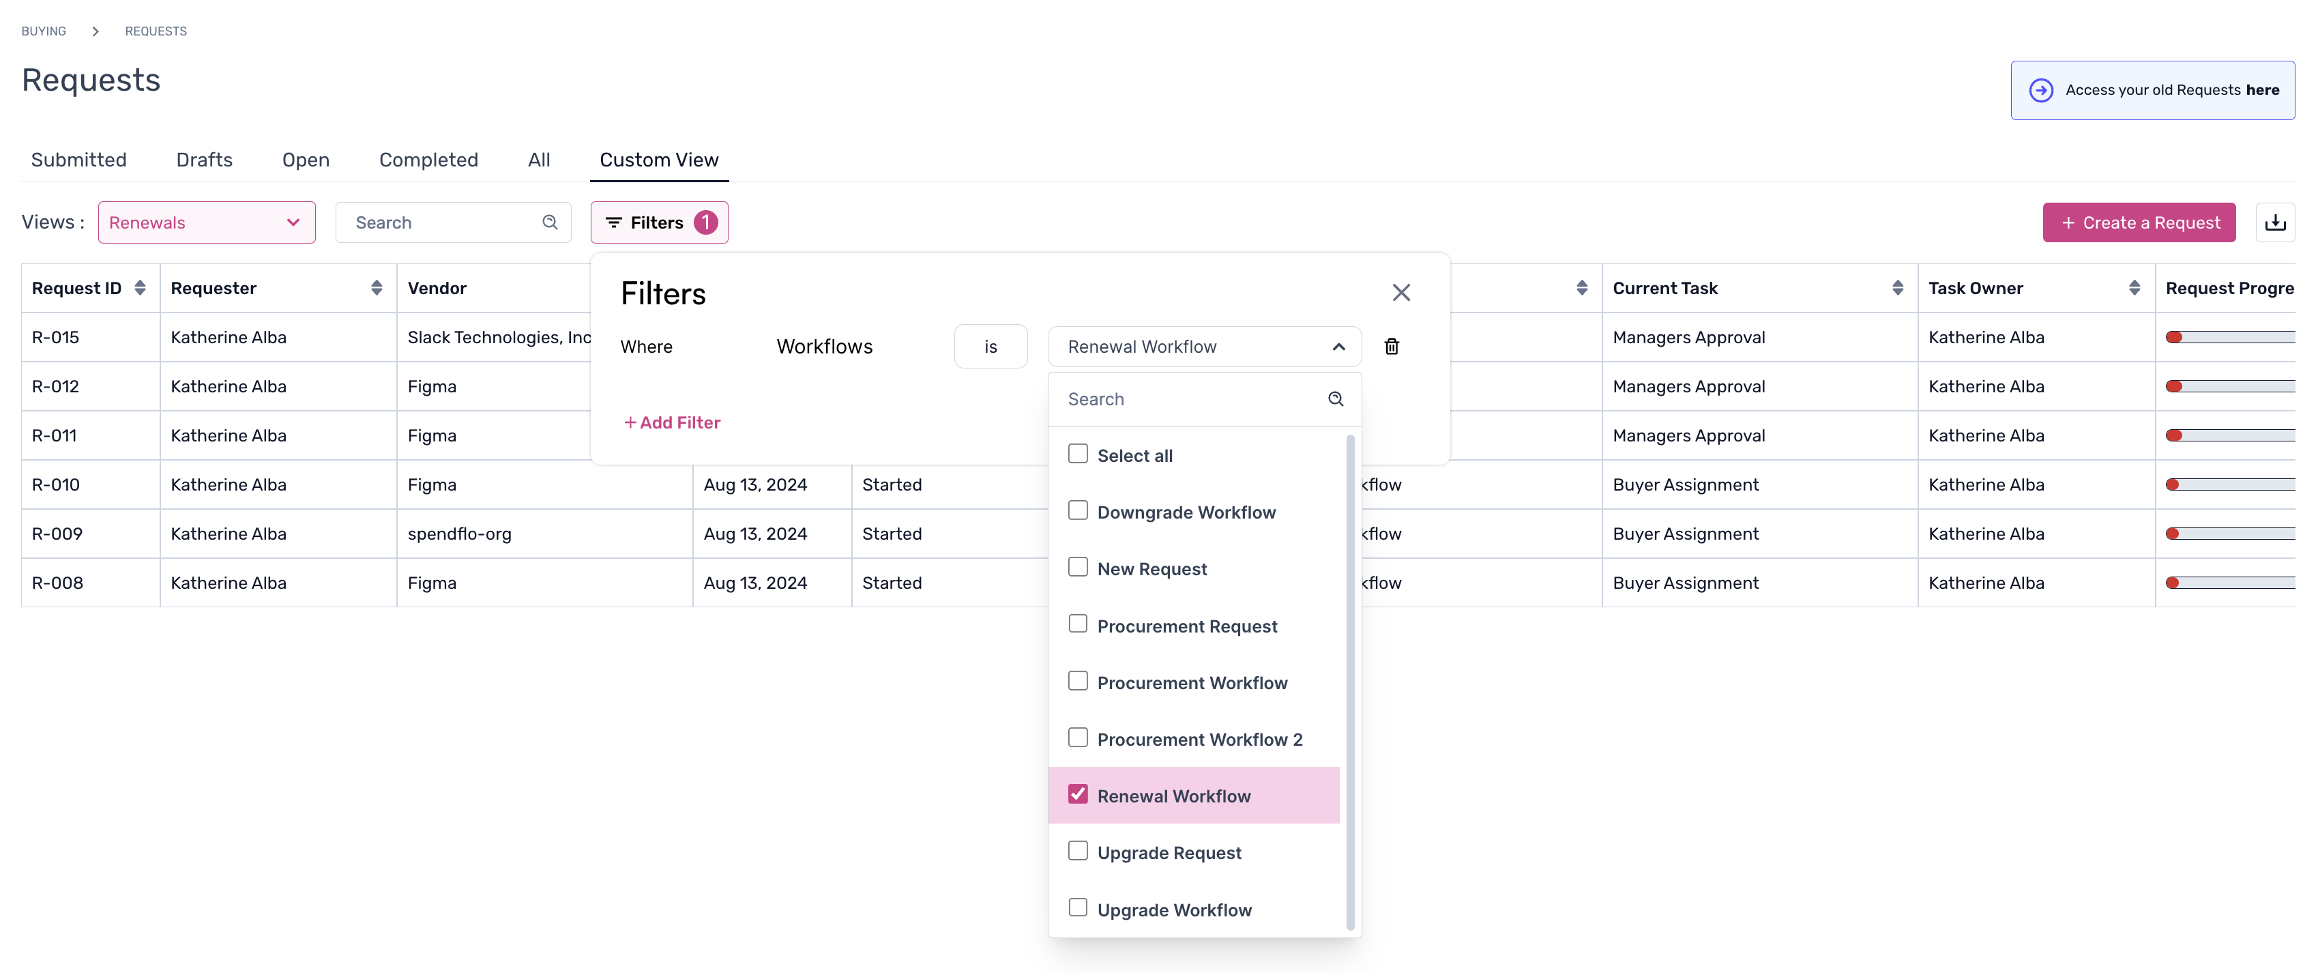Check New Request option
The image size is (2318, 973).
pyautogui.click(x=1077, y=567)
